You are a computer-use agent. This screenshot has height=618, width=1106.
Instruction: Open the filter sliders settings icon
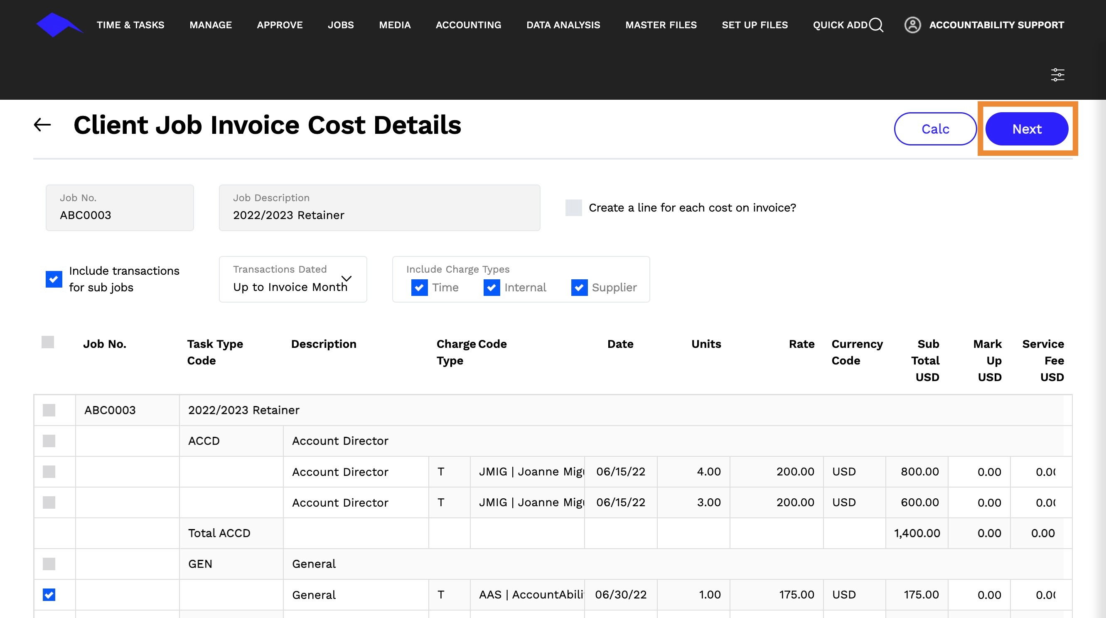click(x=1057, y=75)
